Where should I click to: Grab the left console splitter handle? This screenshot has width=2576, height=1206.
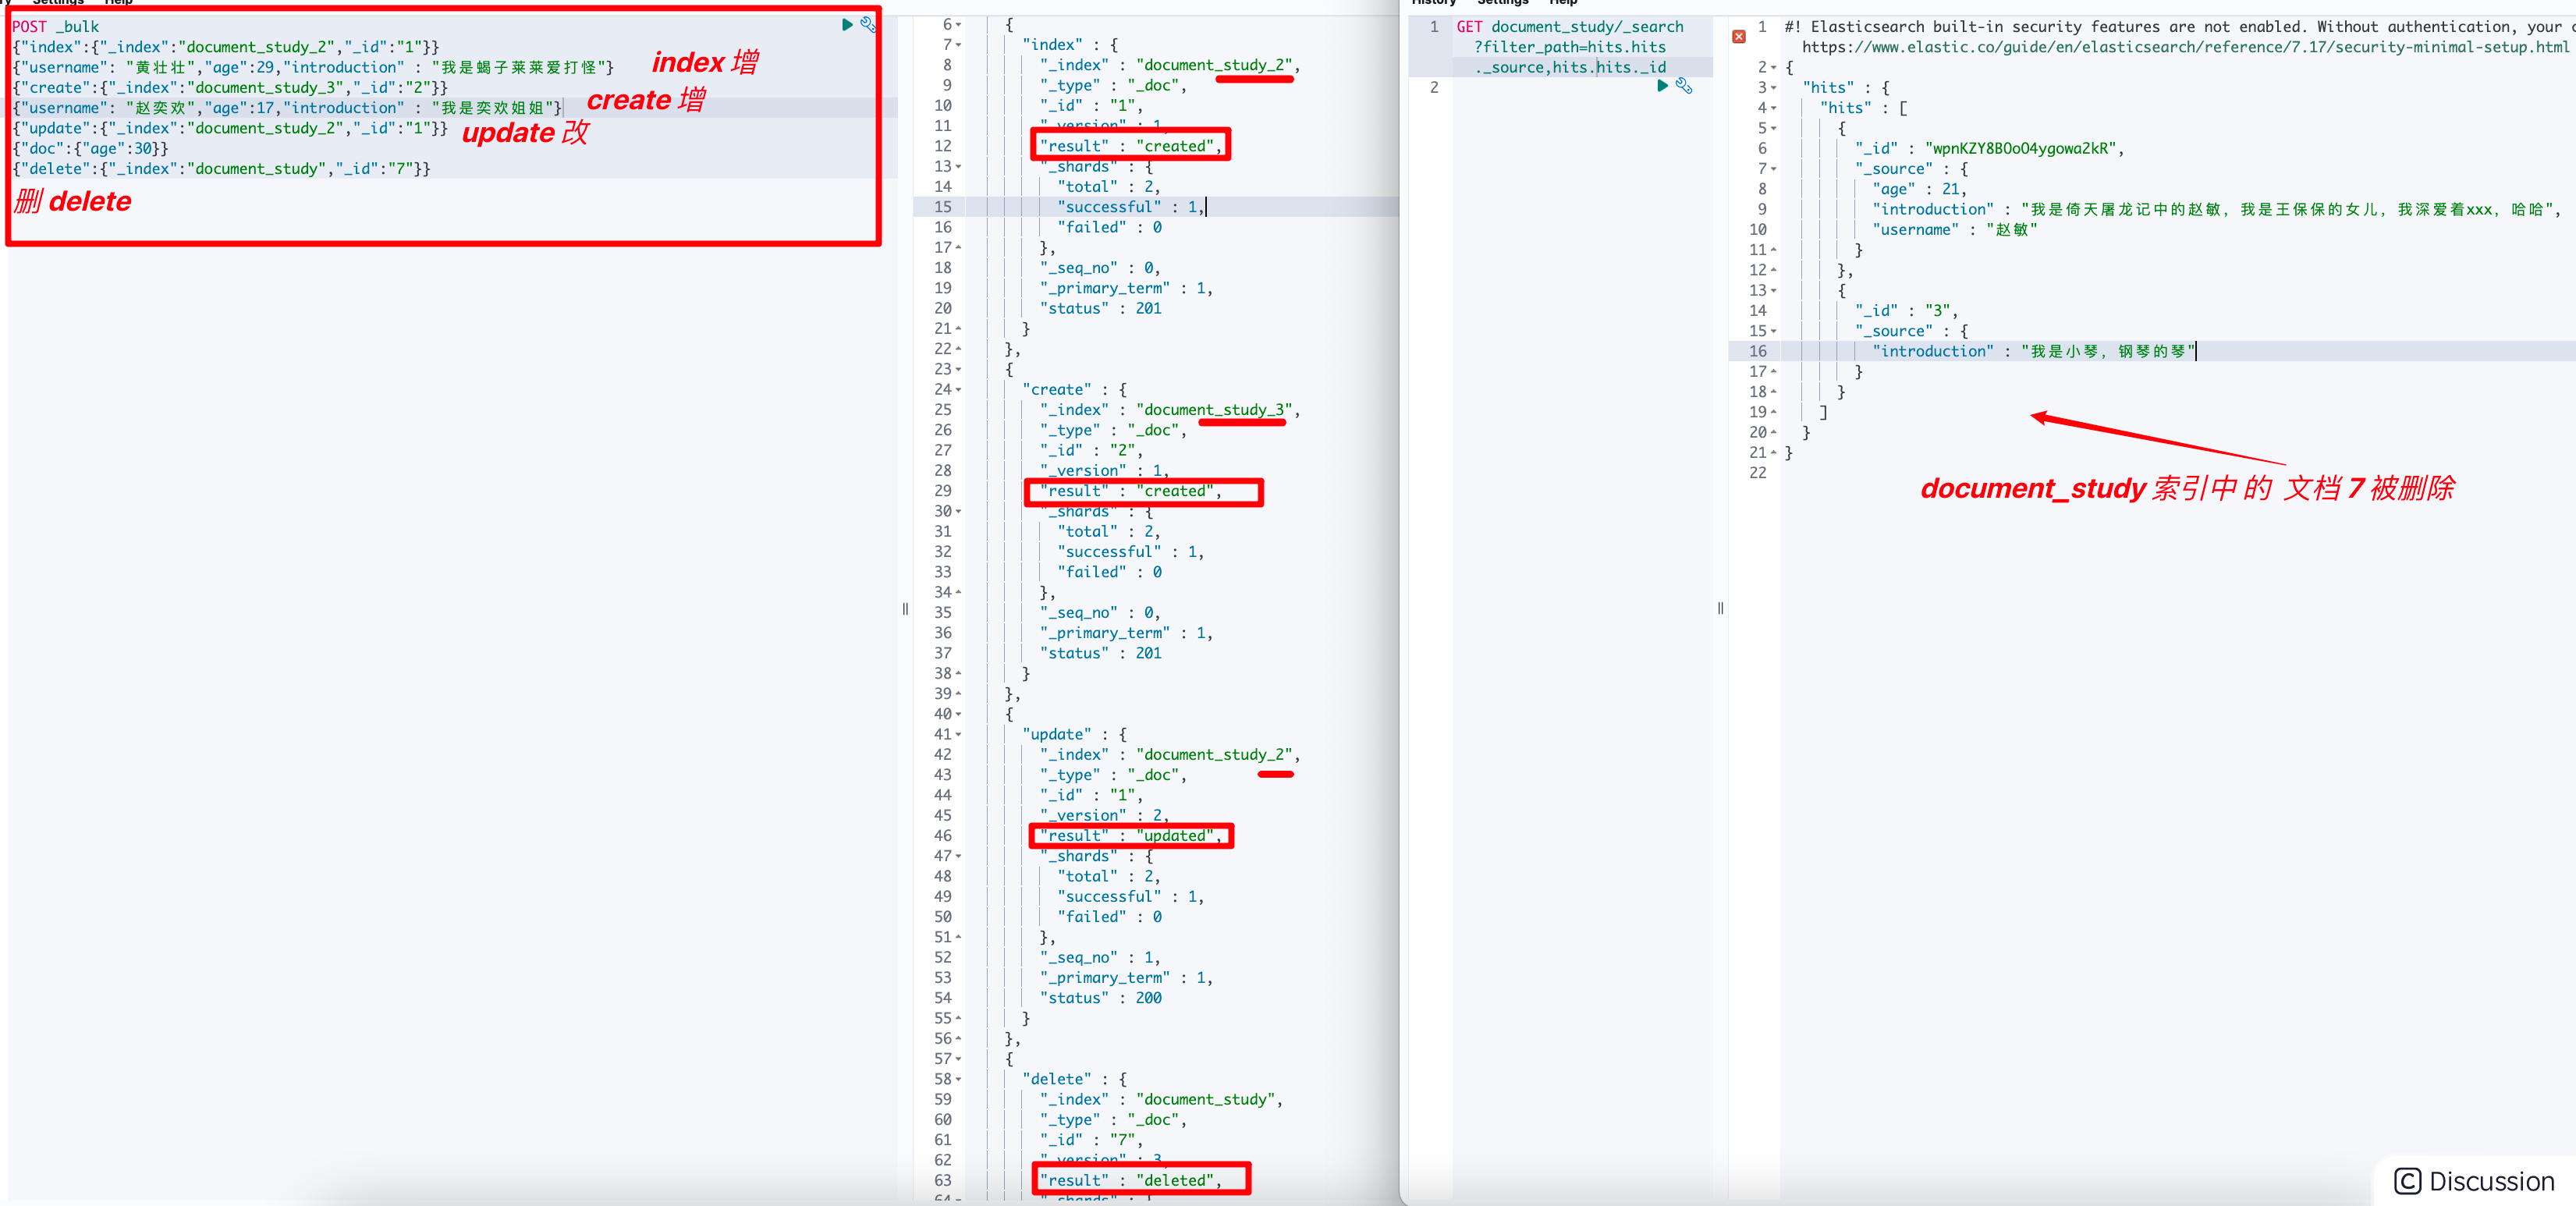click(x=905, y=608)
